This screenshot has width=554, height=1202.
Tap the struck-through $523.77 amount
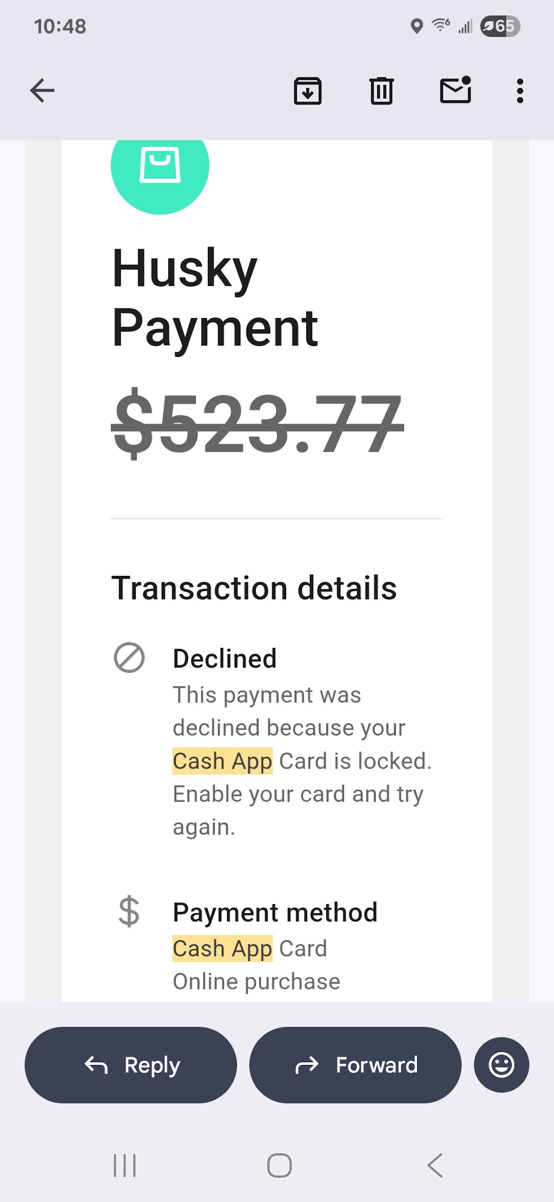point(258,423)
